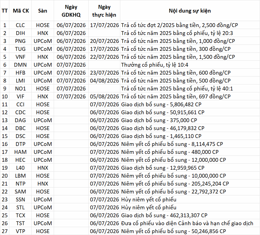Click 'Niêm yết cổ phiếu bổ sung - 22,792,372 CP'
Screen dimensions: 260x235
(174, 192)
